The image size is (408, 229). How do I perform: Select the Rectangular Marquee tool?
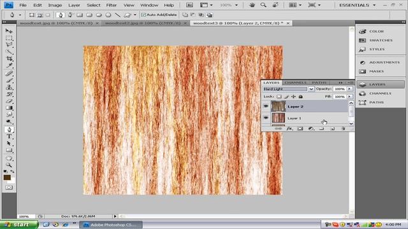(x=9, y=38)
